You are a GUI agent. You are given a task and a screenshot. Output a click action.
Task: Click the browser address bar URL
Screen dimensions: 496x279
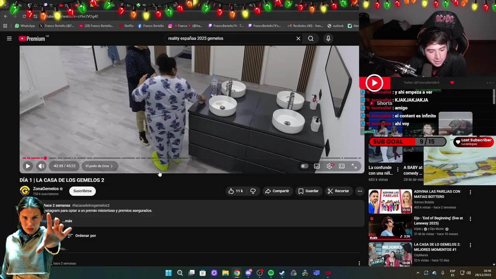(72, 16)
